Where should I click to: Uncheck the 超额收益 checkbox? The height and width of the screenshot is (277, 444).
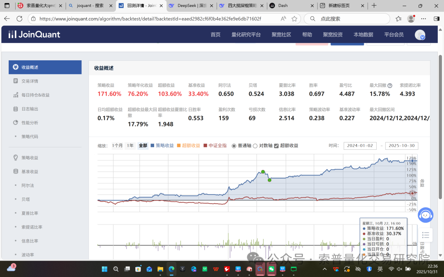pyautogui.click(x=276, y=145)
